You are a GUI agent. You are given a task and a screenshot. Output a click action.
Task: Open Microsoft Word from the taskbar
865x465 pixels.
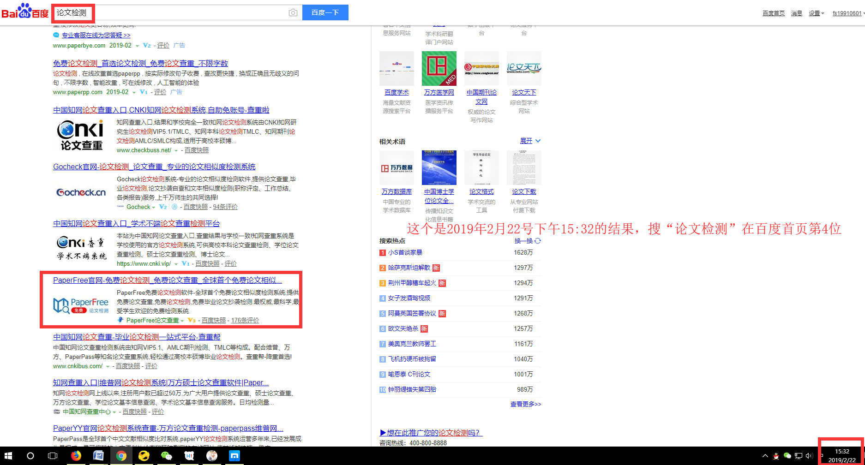(98, 456)
